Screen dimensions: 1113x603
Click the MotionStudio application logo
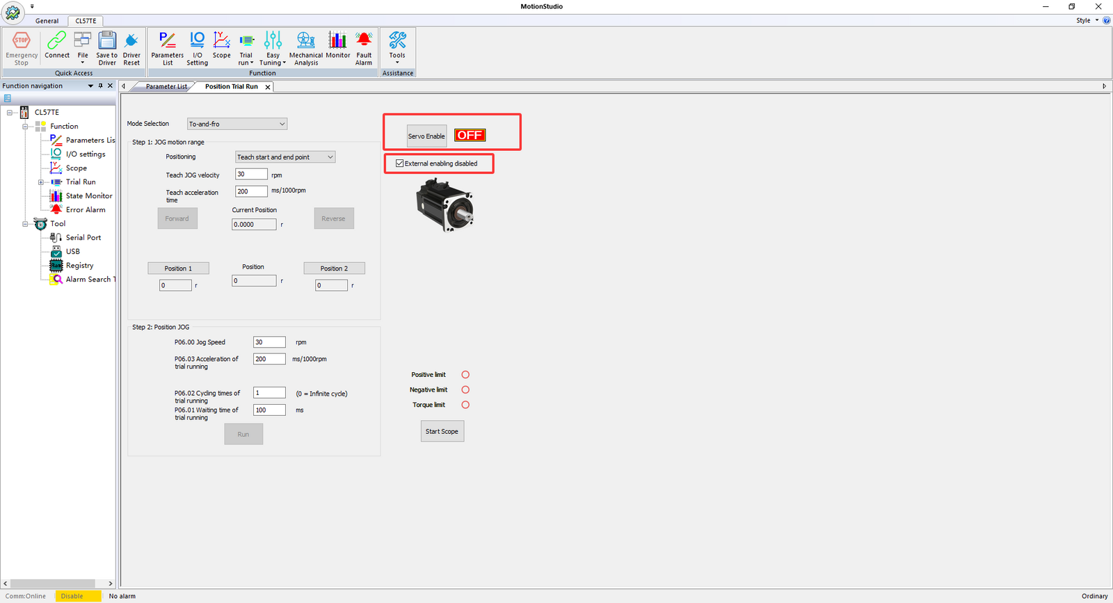(13, 11)
